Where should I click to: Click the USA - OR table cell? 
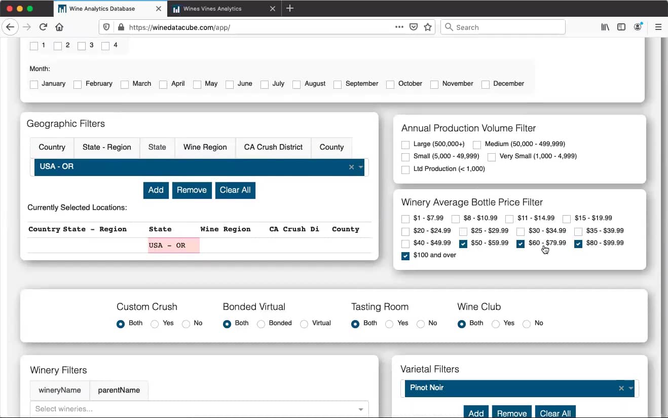(174, 246)
